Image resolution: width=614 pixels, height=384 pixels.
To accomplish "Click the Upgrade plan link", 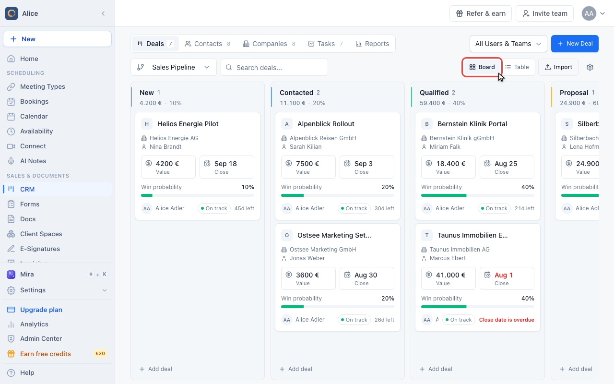I will tap(58, 310).
